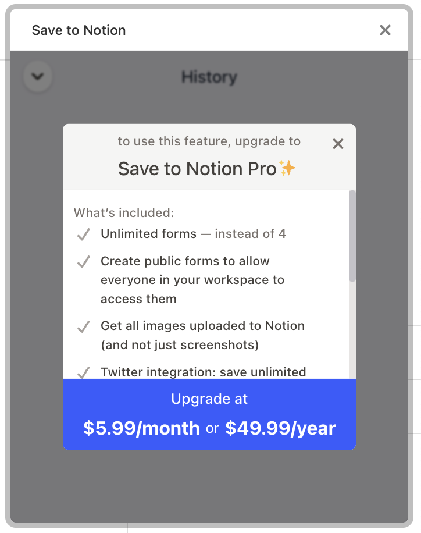The image size is (421, 533).
Task: Click the blurred History heading
Action: (x=209, y=77)
